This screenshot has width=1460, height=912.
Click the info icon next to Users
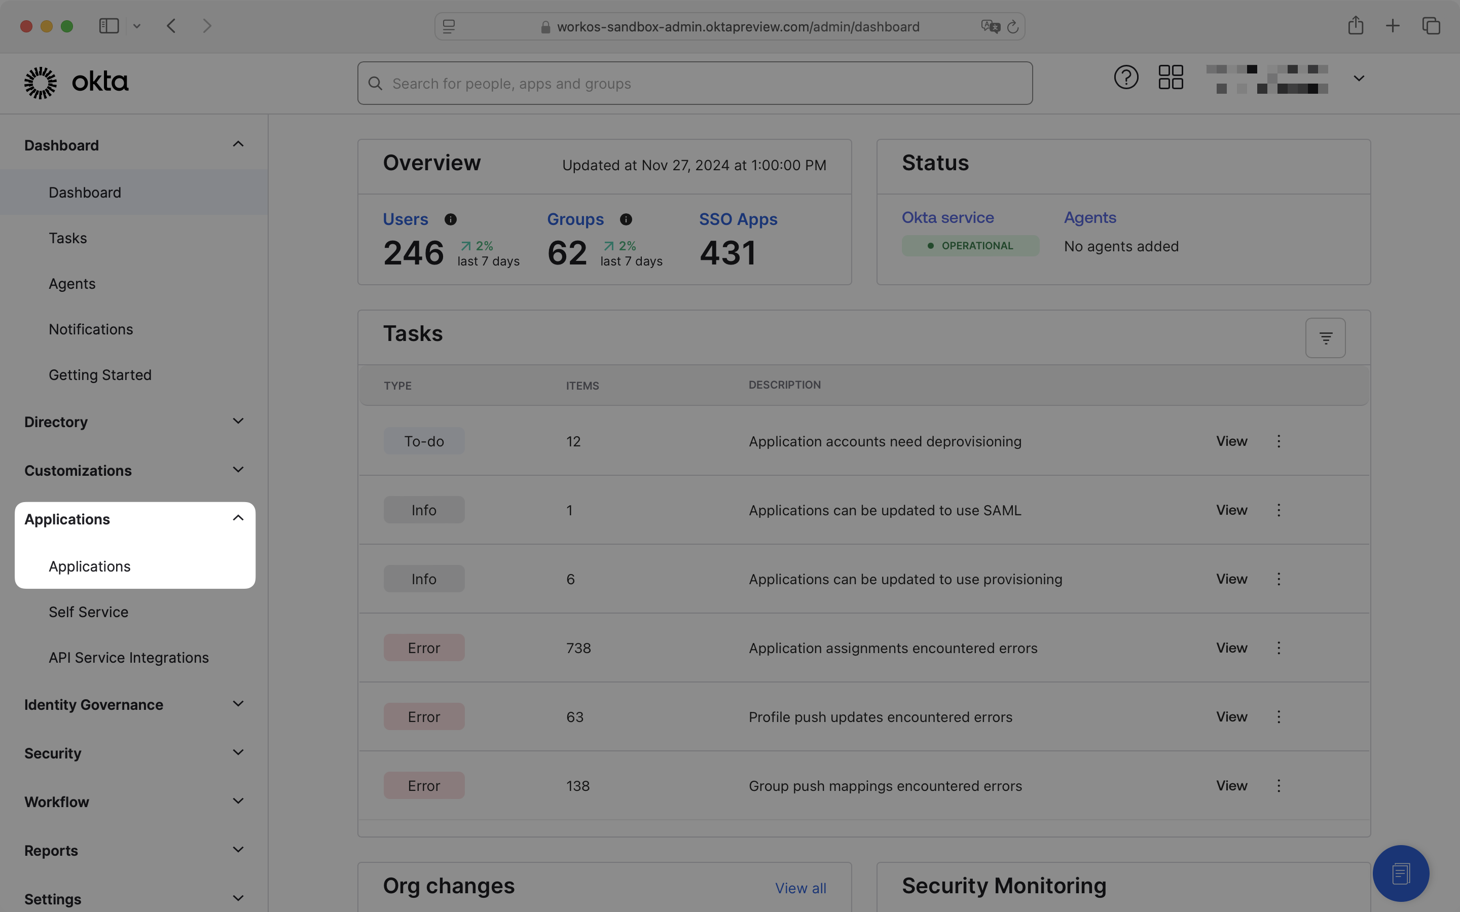click(x=451, y=219)
